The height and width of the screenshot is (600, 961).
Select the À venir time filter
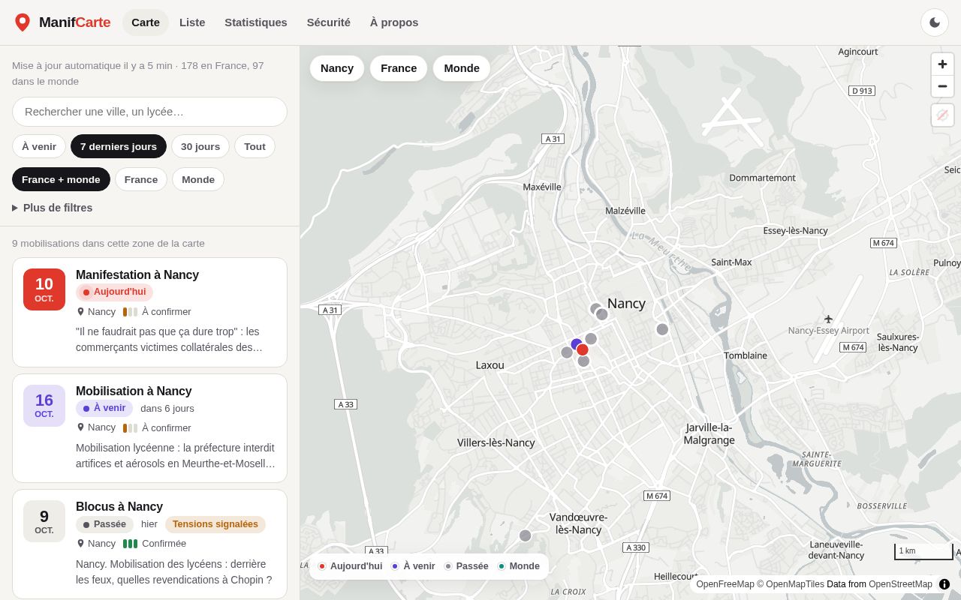click(x=39, y=146)
